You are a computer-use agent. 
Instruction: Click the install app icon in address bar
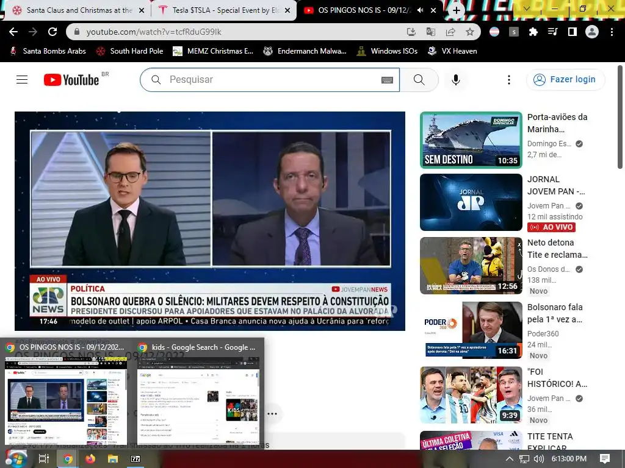[x=411, y=32]
